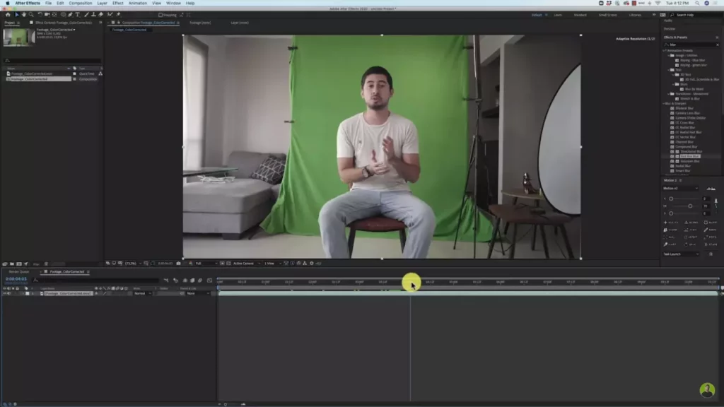Select the Hand tool in the toolbar

pyautogui.click(x=24, y=14)
